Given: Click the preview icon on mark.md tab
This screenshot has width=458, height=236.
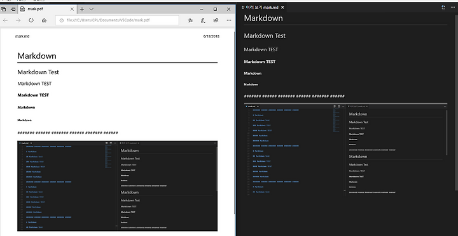Looking at the screenshot, I should [243, 8].
